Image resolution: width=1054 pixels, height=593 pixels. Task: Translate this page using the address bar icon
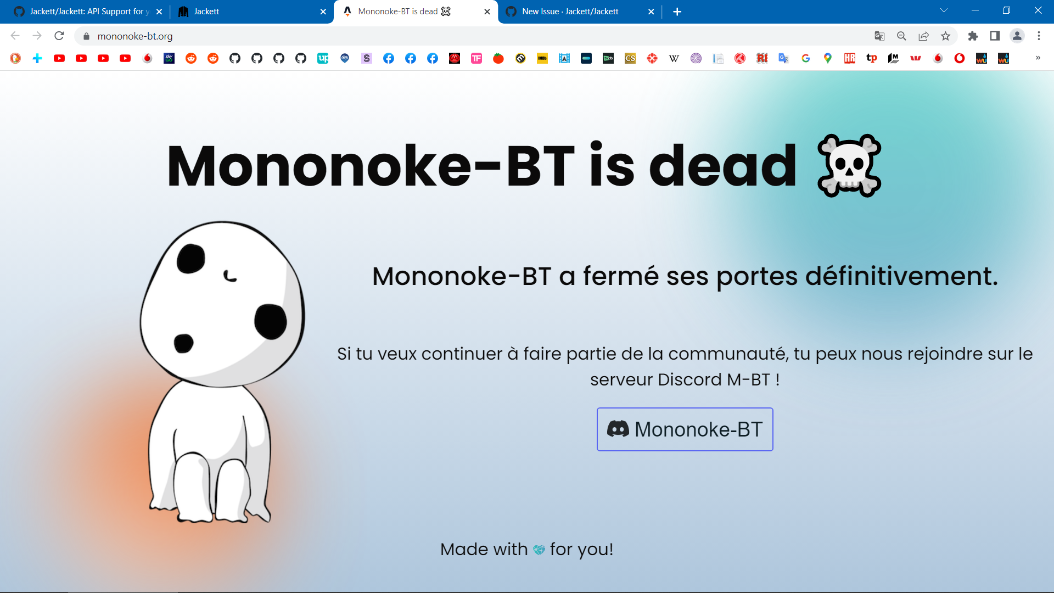click(x=879, y=36)
